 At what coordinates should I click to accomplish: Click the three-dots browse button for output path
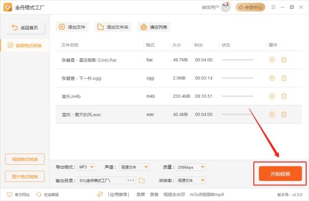pyautogui.click(x=131, y=180)
